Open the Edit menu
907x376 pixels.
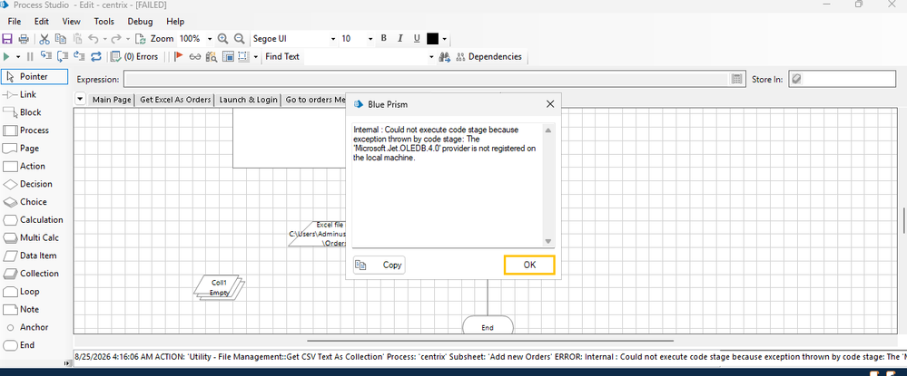tap(42, 22)
